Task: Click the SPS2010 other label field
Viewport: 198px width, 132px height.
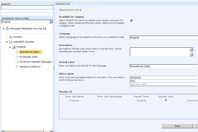Action: click(163, 78)
